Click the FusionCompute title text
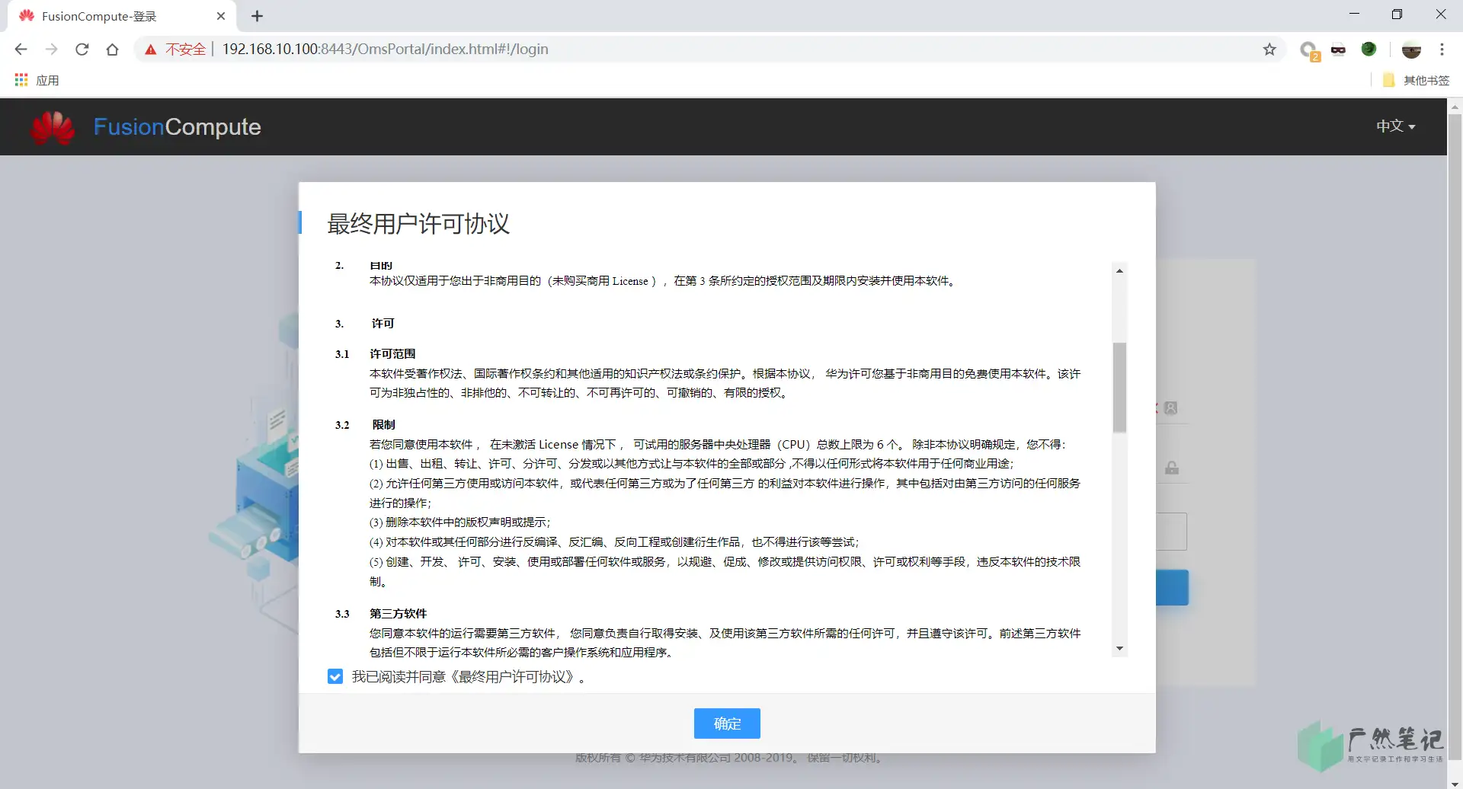This screenshot has width=1463, height=789. pyautogui.click(x=177, y=127)
